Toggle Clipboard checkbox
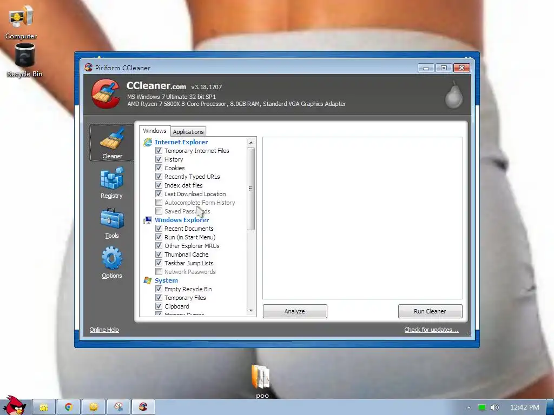This screenshot has height=415, width=554. (159, 306)
